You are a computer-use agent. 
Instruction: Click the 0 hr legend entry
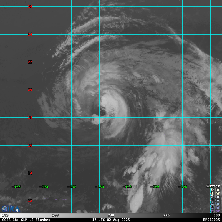tap(215, 190)
